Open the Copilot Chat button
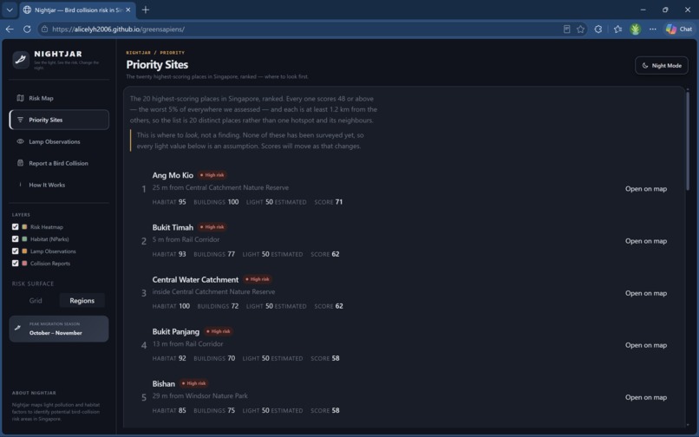This screenshot has height=437, width=699. pyautogui.click(x=679, y=29)
